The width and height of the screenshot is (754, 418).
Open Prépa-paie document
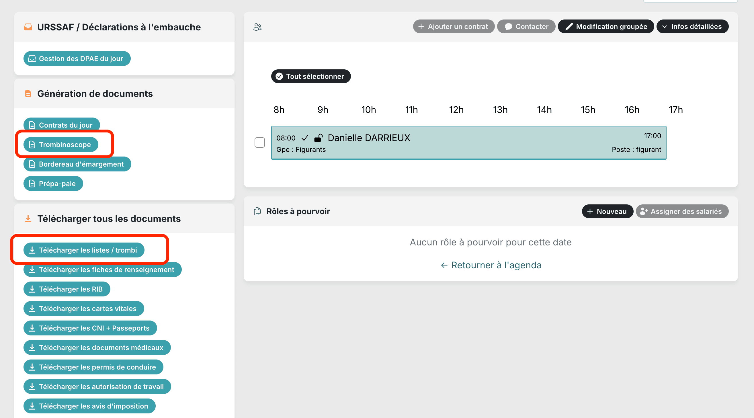click(x=53, y=183)
